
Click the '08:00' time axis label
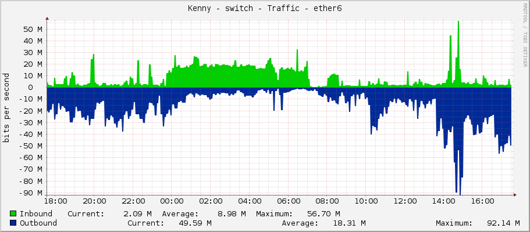coord(327,201)
